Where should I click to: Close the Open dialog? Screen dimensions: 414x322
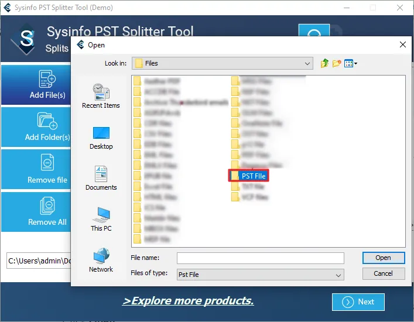(x=403, y=44)
